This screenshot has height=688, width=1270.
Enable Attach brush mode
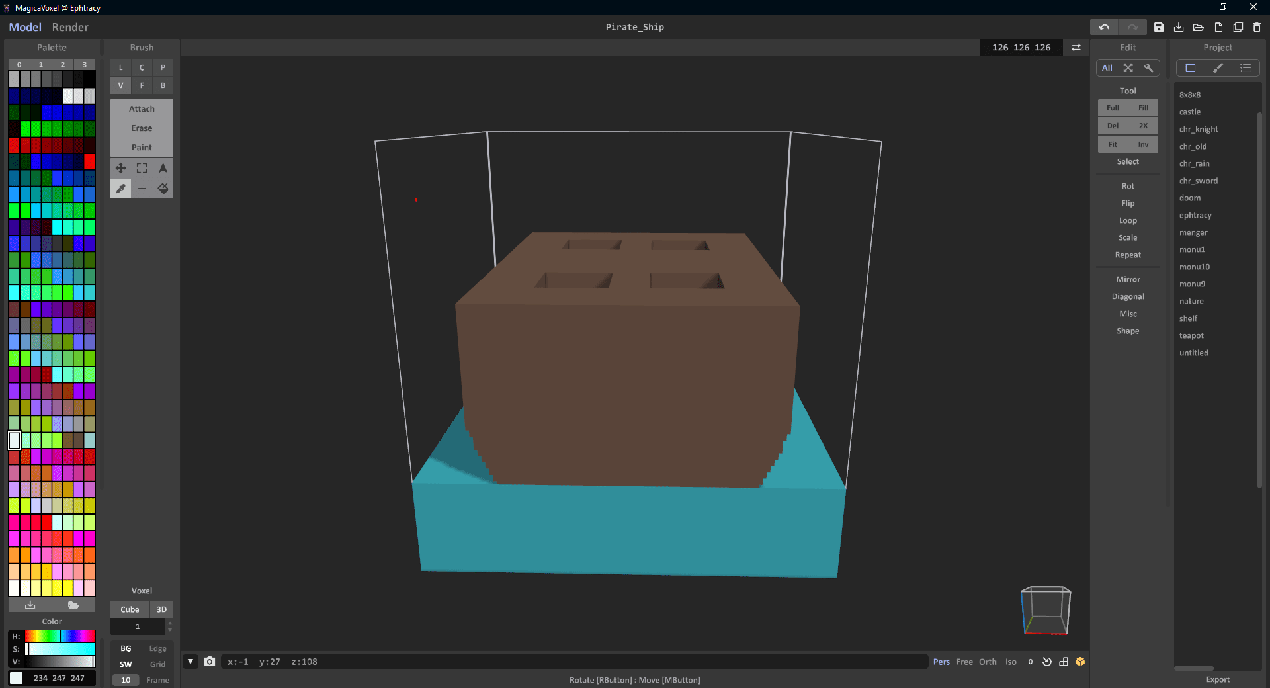pyautogui.click(x=141, y=108)
